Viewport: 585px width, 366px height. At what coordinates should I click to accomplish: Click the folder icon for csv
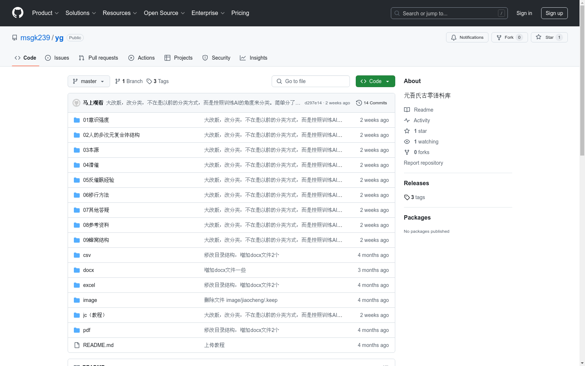pyautogui.click(x=77, y=255)
